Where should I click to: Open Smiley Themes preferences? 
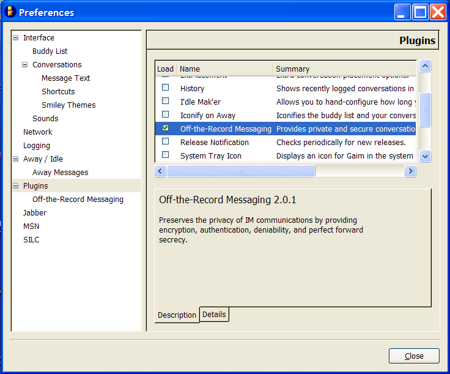[68, 105]
